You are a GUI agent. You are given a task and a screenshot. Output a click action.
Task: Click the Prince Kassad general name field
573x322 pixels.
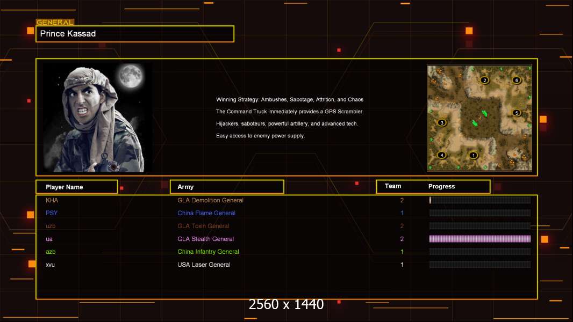coord(134,34)
